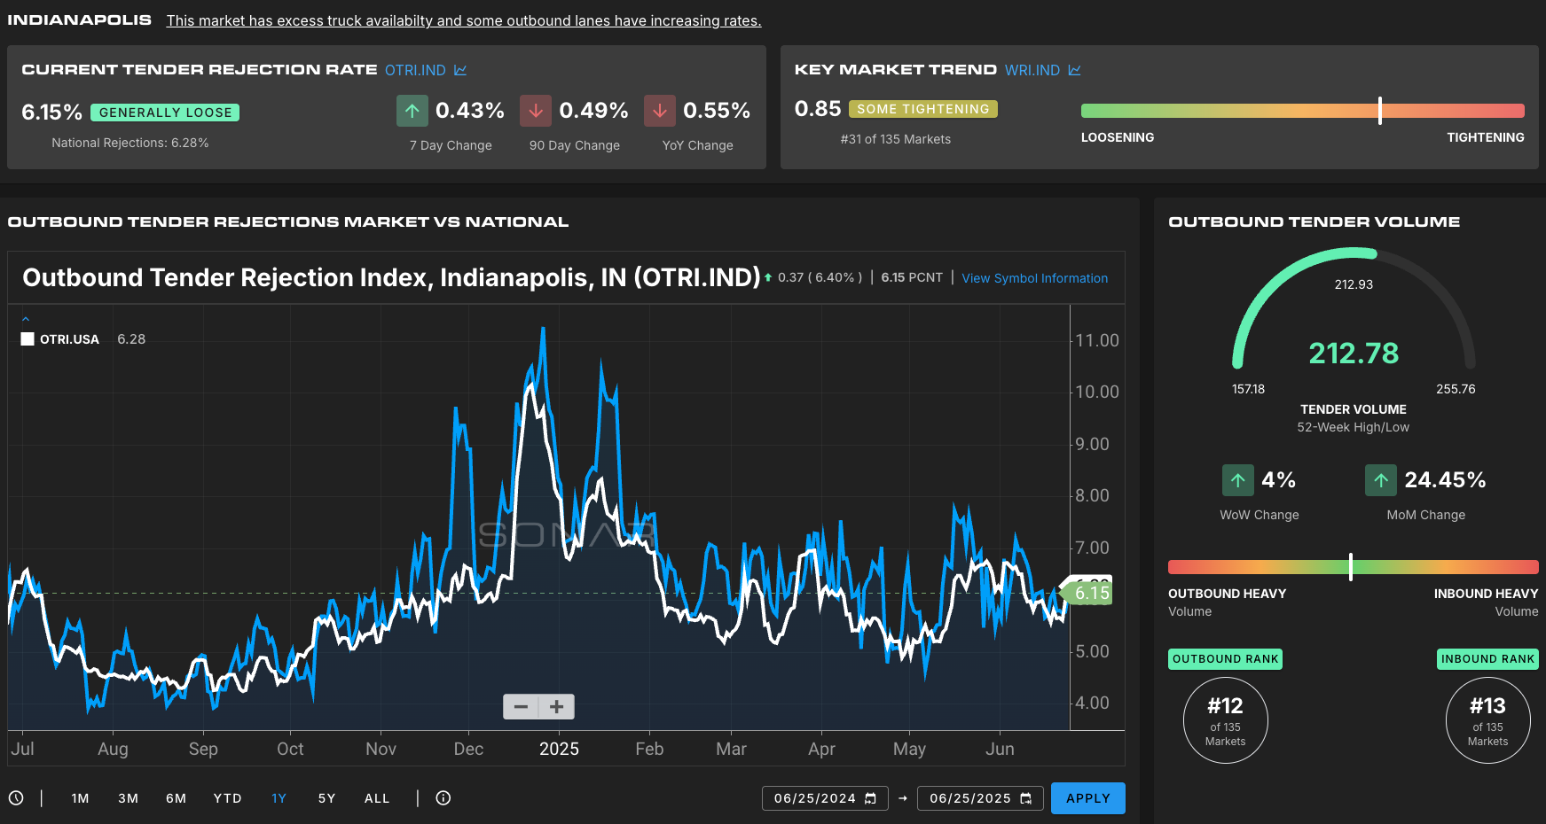Toggle the OTRI.USA legend checkbox
Image resolution: width=1546 pixels, height=824 pixels.
click(x=27, y=339)
